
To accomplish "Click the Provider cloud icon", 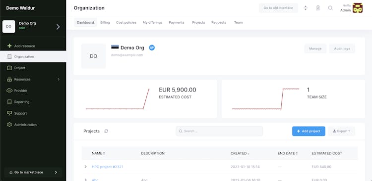I will click(x=9, y=90).
